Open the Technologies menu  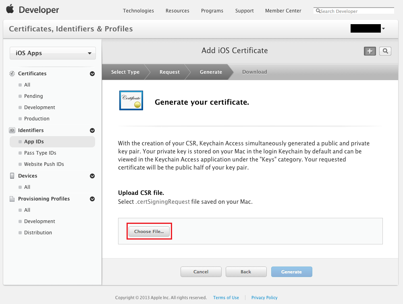coord(138,11)
